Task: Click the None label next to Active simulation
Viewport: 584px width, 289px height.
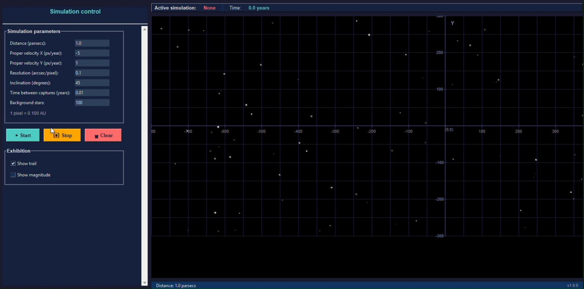Action: (209, 8)
